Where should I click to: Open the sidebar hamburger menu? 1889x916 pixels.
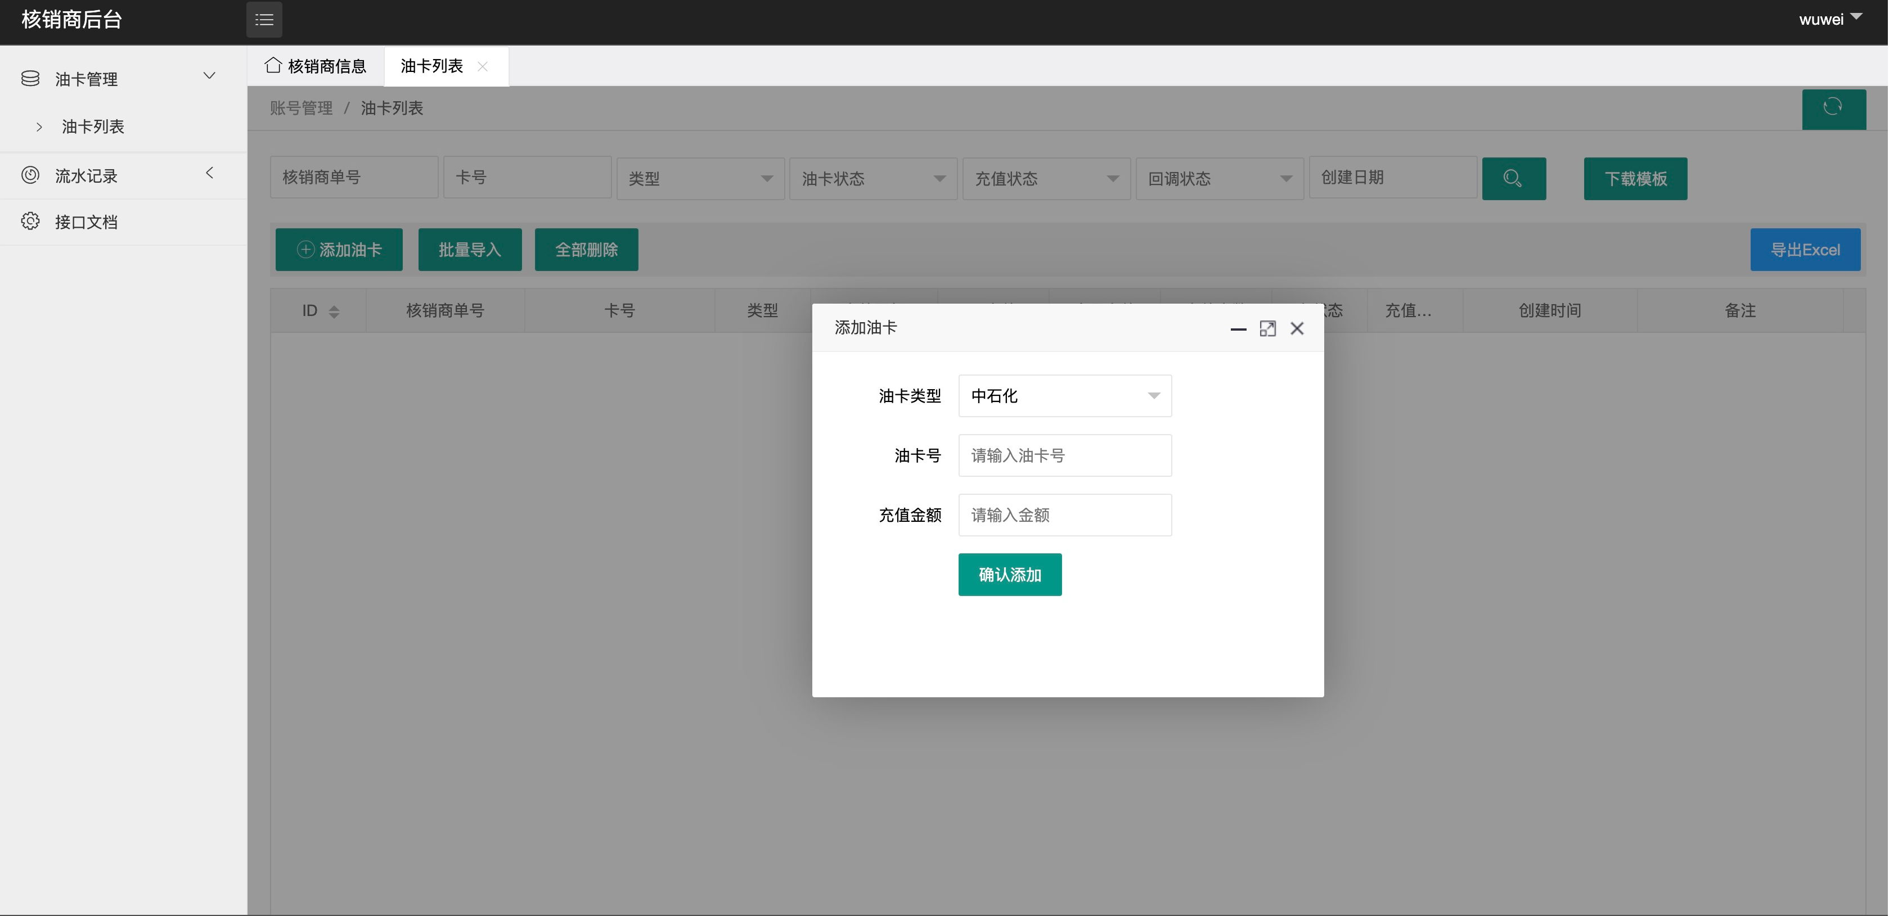(x=264, y=20)
